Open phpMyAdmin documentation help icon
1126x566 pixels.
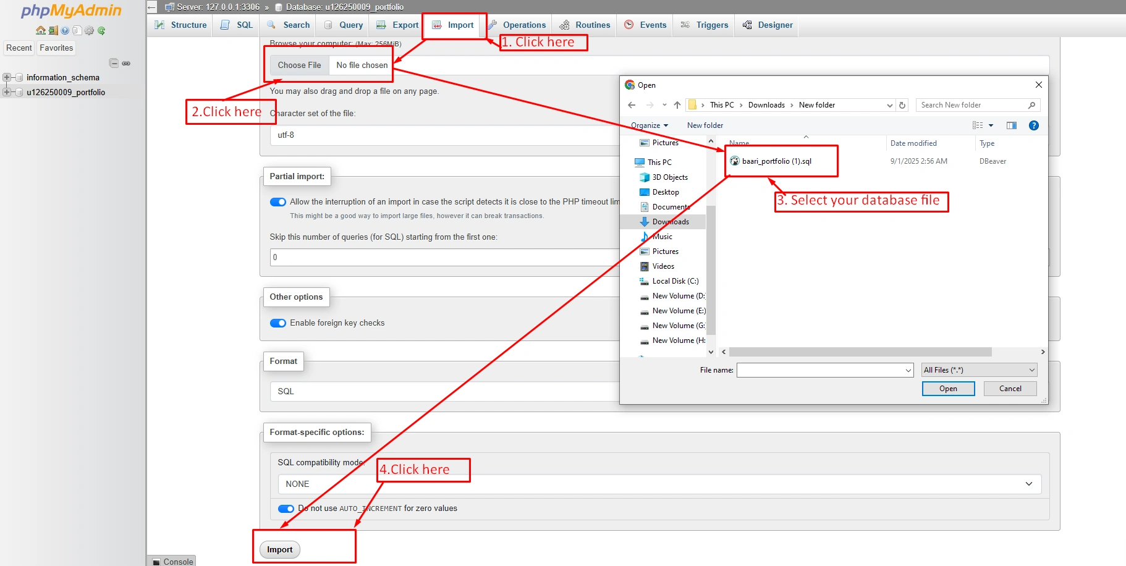pos(65,30)
